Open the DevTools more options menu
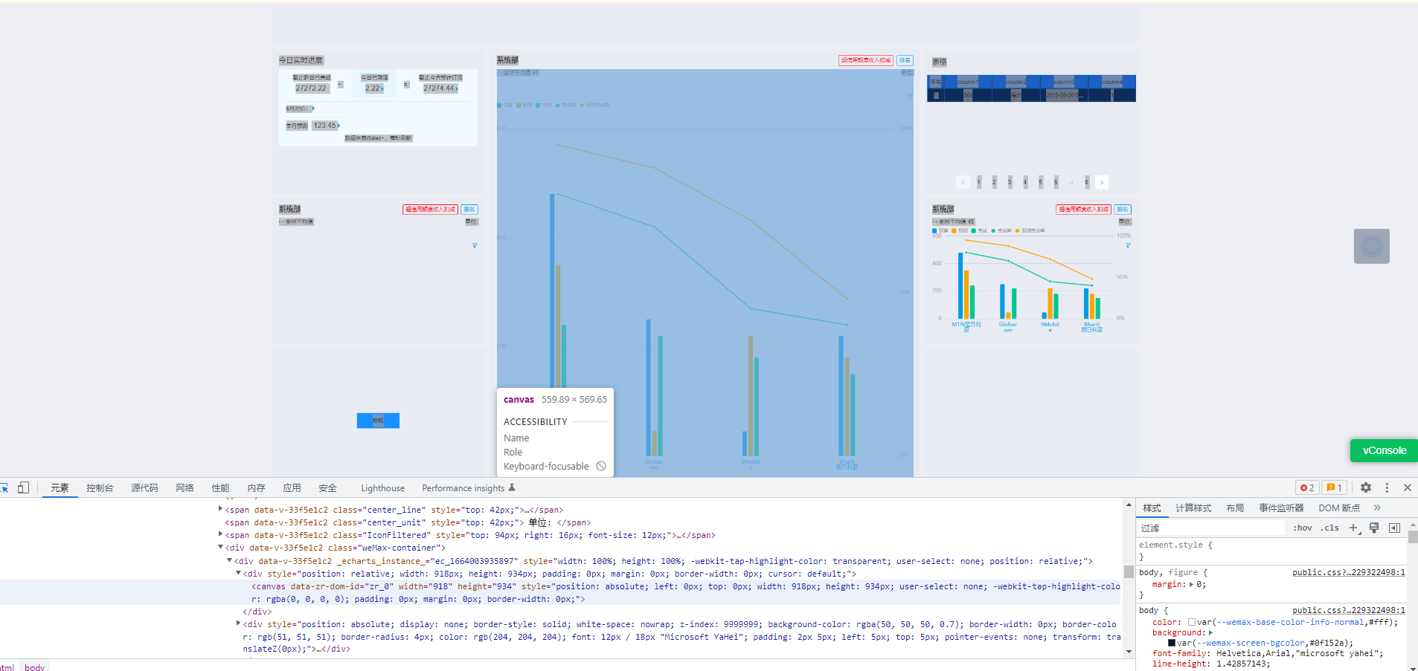Image resolution: width=1418 pixels, height=671 pixels. coord(1387,487)
